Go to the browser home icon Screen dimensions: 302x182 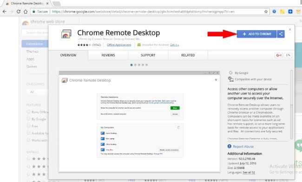click(26, 12)
